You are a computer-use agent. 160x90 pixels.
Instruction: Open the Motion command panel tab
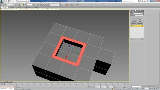[x=138, y=11]
